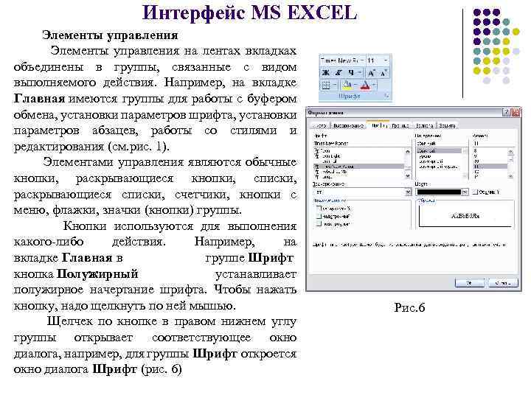Image resolution: width=531 pixels, height=398 pixels.
Task: Click the AaBbБбЯя sample preview box
Action: coord(465,215)
